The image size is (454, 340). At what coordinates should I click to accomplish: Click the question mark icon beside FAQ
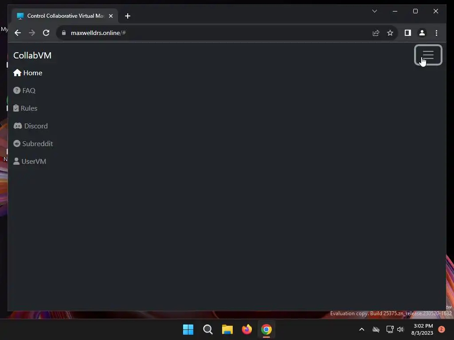pos(17,90)
